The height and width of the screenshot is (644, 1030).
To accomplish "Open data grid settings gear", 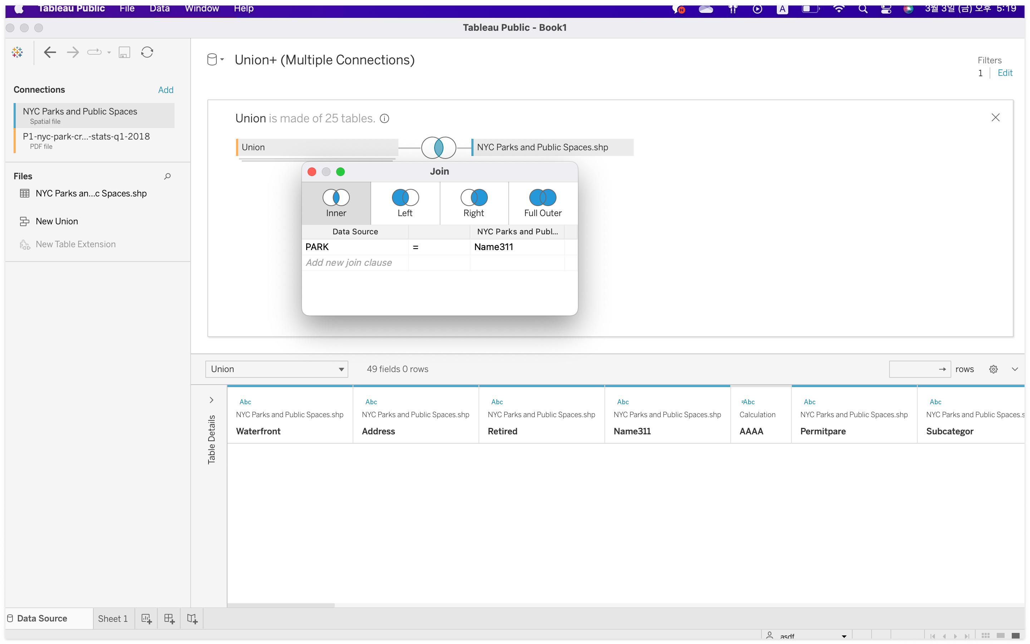I will 993,369.
